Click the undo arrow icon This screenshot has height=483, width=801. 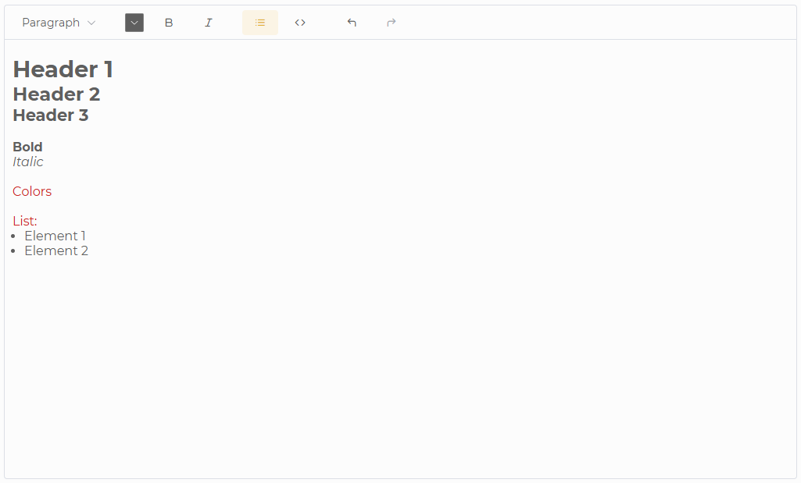click(352, 22)
